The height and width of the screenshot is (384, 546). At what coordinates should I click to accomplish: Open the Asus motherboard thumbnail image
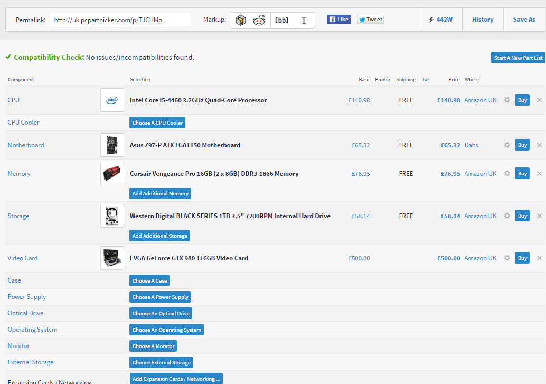pos(112,145)
